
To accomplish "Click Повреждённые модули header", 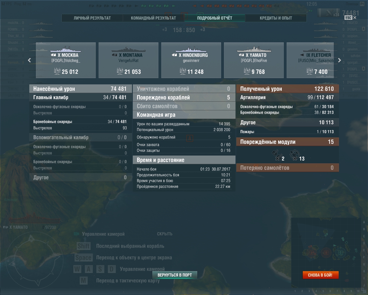I will point(287,142).
